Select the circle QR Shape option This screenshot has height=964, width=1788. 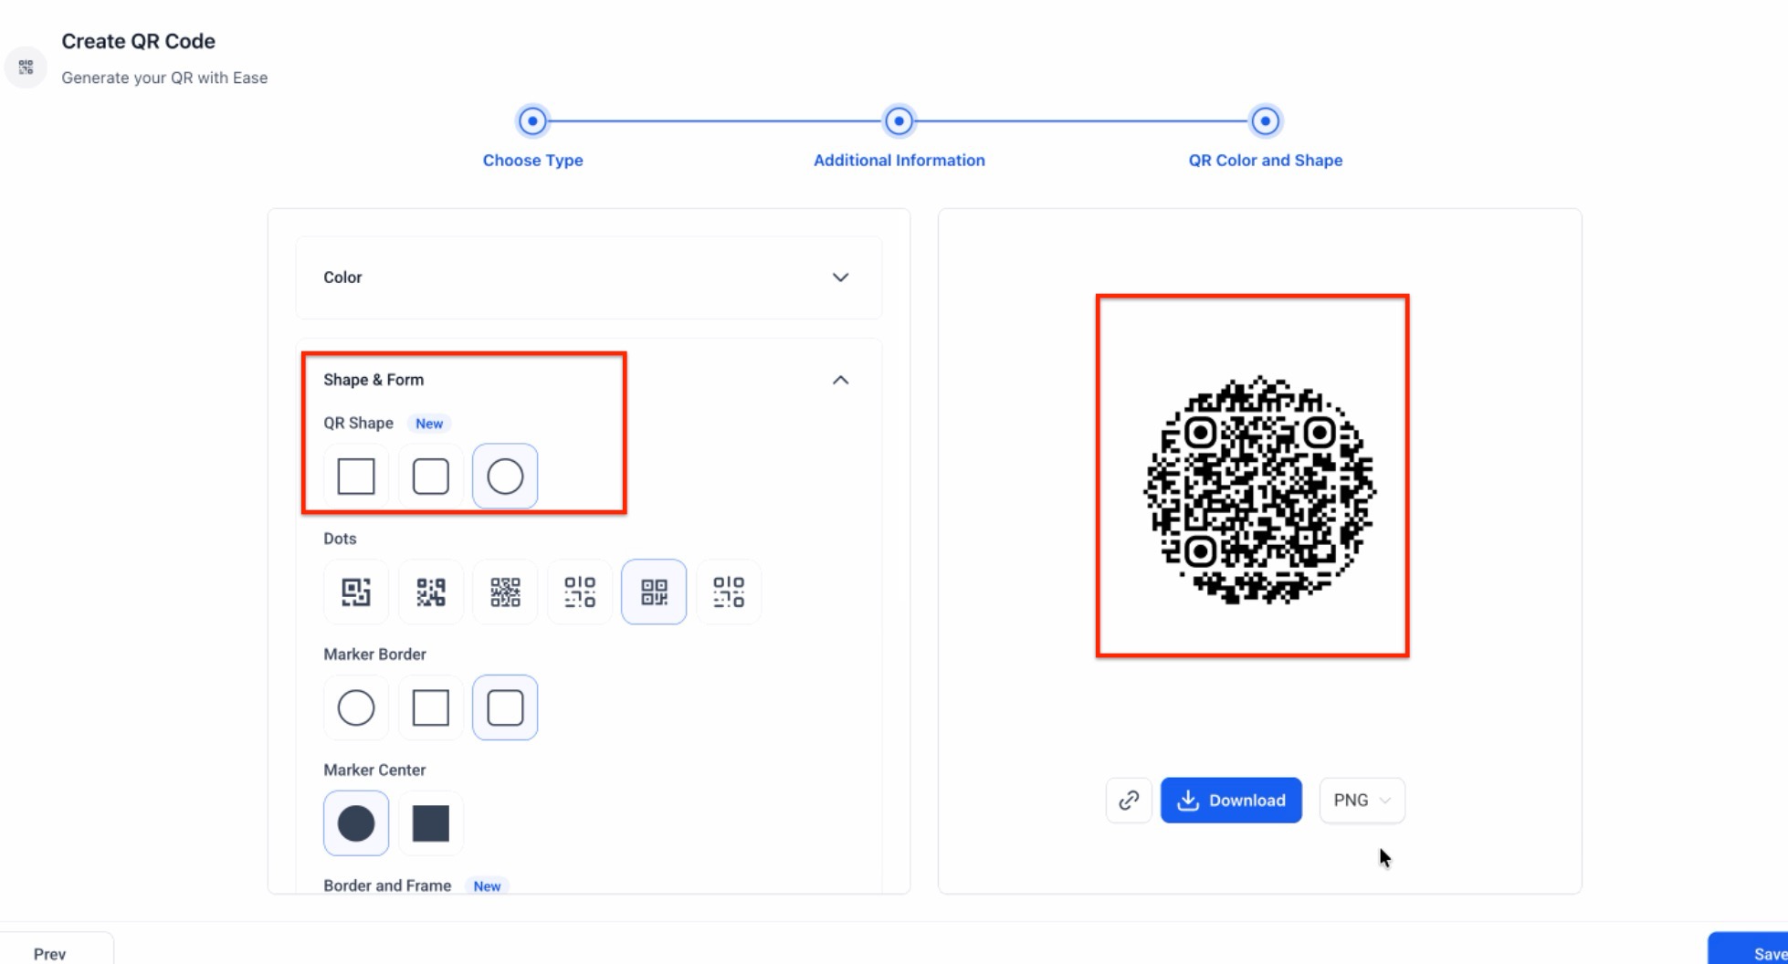tap(505, 477)
